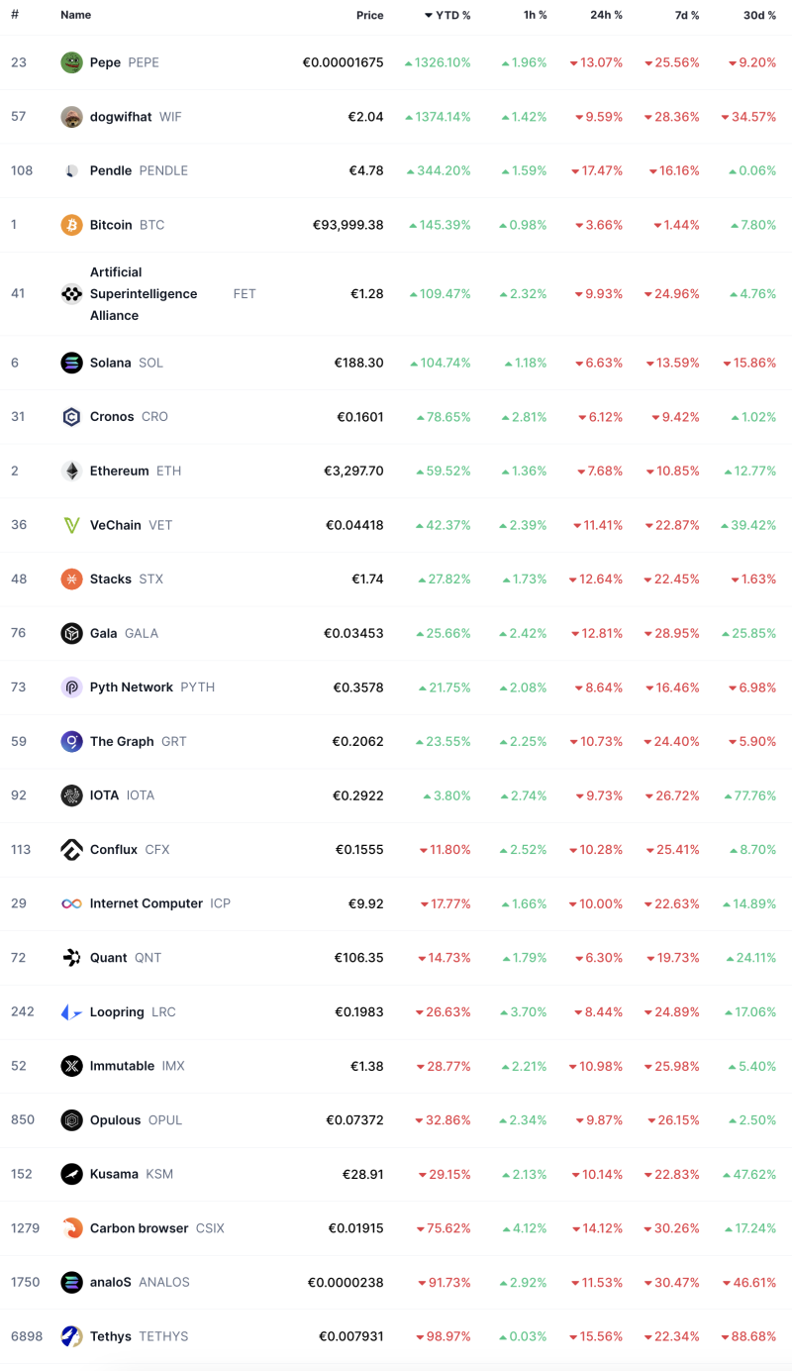Click the green VeChain logo
792x1371 pixels.
click(x=71, y=525)
